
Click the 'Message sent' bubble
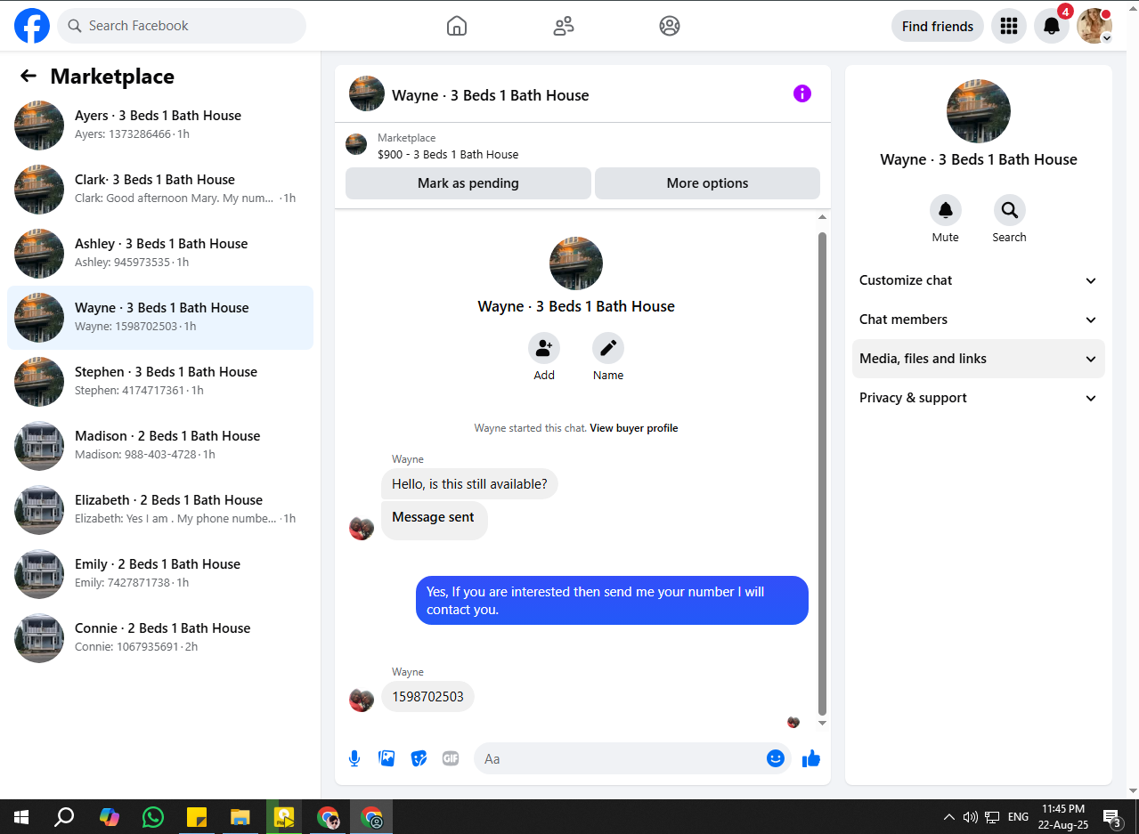[x=434, y=520]
